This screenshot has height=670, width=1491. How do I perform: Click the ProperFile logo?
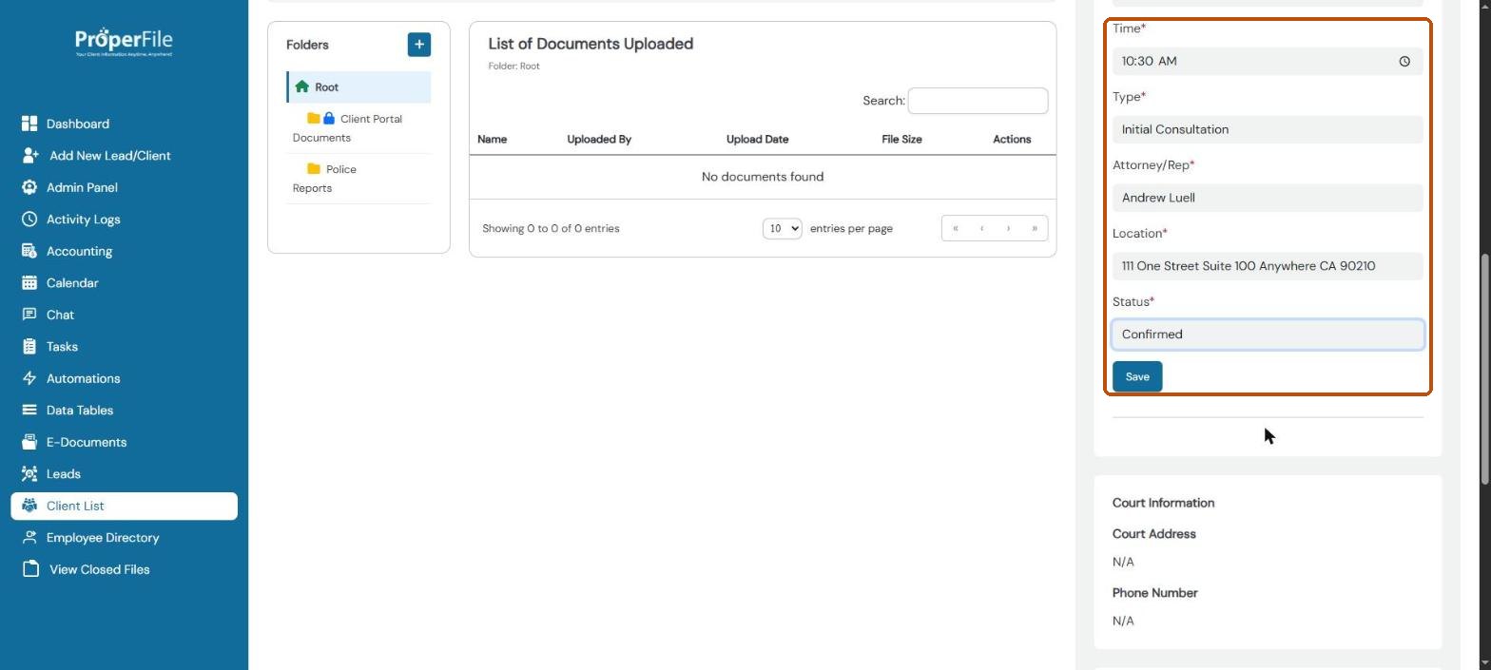point(124,42)
